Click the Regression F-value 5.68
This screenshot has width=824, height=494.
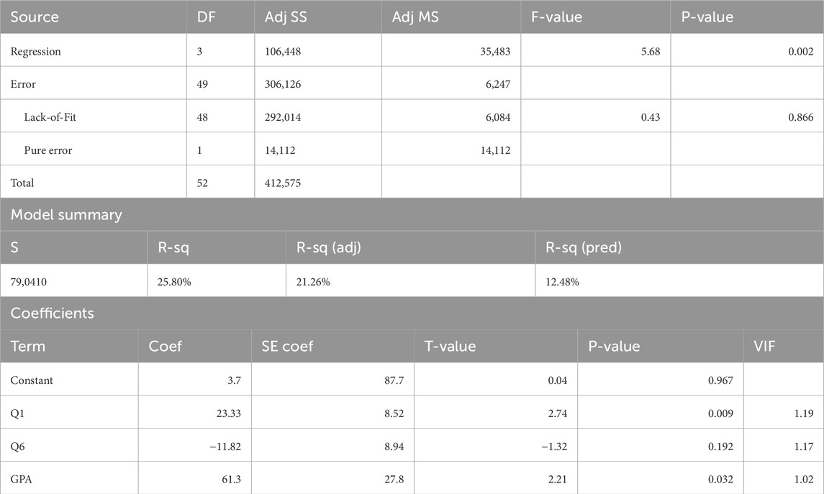click(650, 52)
